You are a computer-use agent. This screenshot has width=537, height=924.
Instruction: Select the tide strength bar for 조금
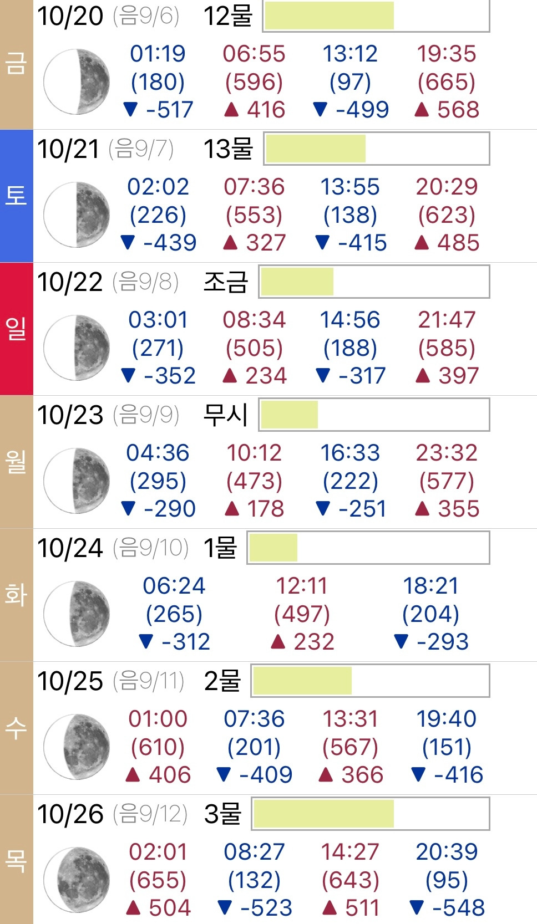[374, 282]
